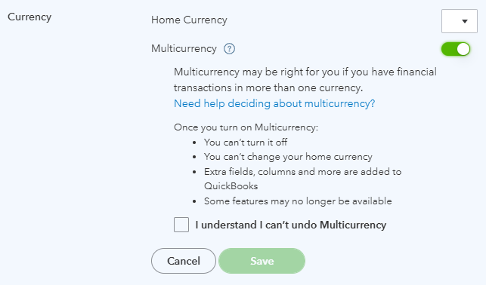Click the I understand I can't undo label
Screen dimensions: 486x285
coord(291,225)
